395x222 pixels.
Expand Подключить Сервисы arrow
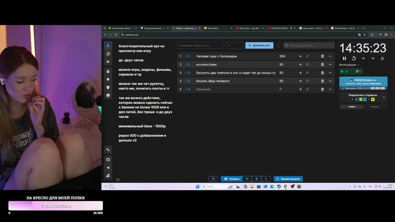click(x=384, y=97)
